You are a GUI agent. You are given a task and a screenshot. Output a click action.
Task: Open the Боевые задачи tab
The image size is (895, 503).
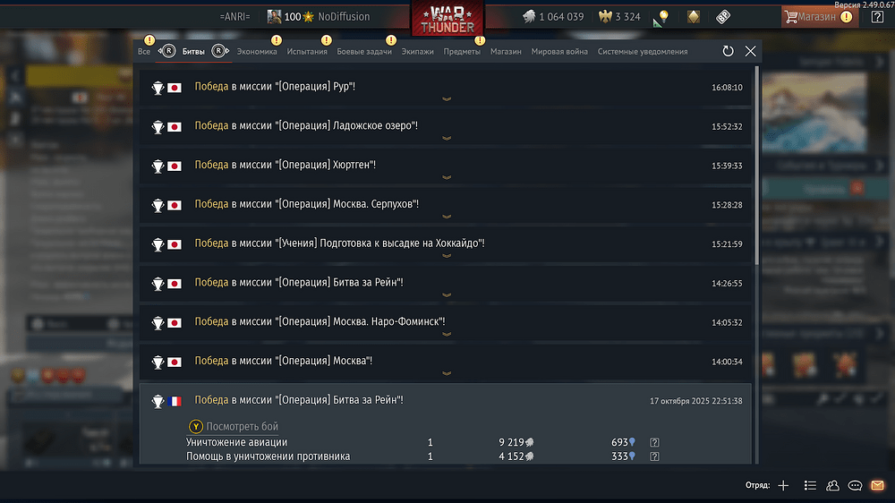(364, 51)
